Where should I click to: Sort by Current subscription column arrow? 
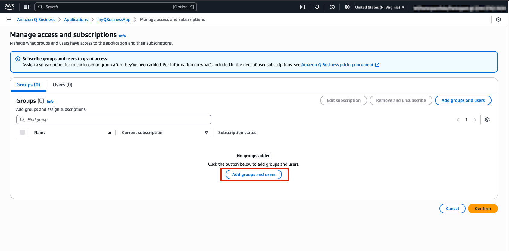[x=206, y=133]
